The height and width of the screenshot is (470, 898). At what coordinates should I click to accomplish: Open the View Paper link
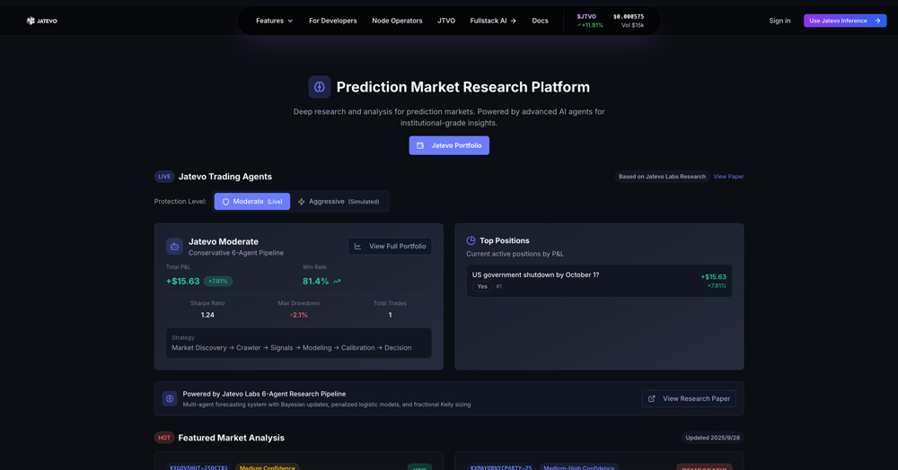pyautogui.click(x=728, y=177)
